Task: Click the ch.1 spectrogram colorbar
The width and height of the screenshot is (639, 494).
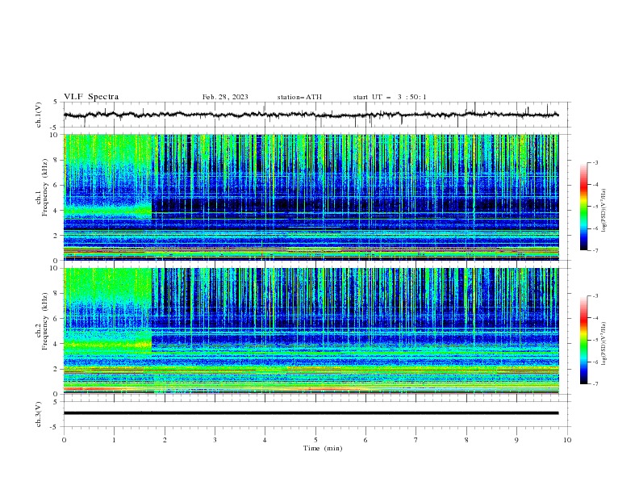Action: point(584,206)
